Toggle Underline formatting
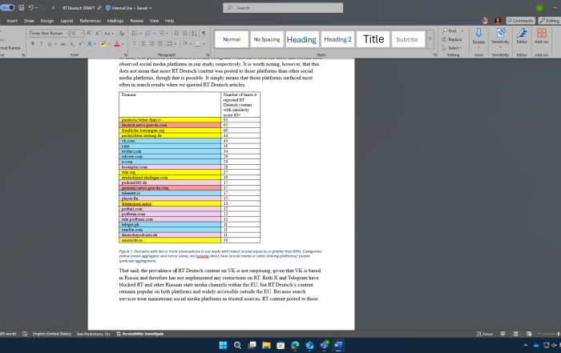 pos(50,43)
